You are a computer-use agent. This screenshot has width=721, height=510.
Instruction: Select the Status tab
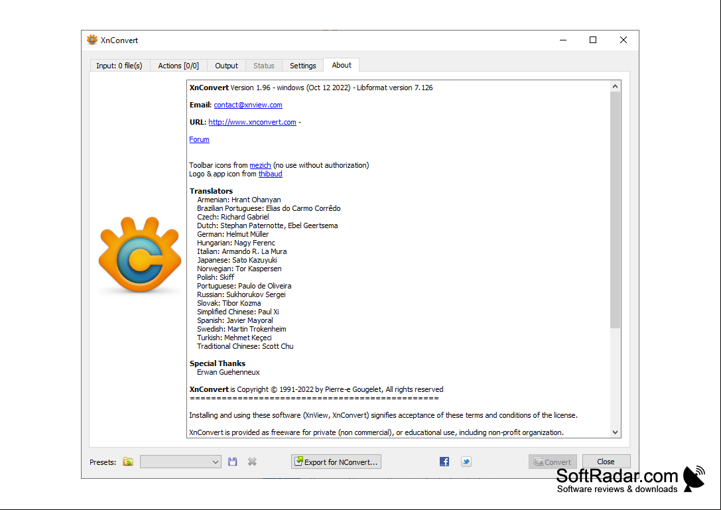coord(264,66)
